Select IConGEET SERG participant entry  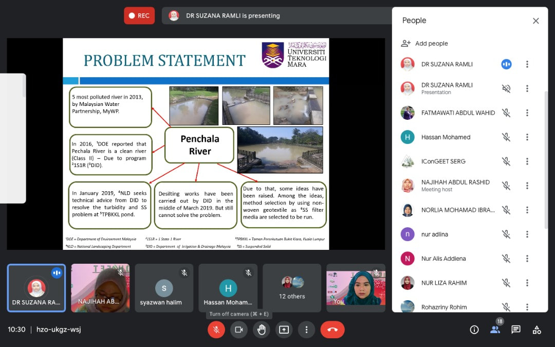[x=443, y=161]
